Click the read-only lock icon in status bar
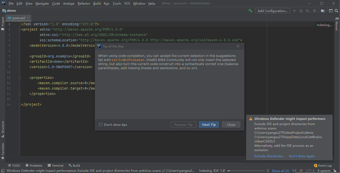The height and width of the screenshot is (173, 340). click(335, 171)
